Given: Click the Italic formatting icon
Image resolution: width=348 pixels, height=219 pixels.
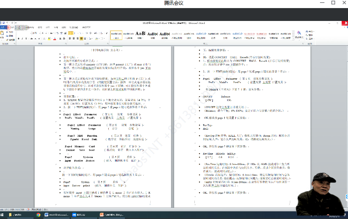Looking at the screenshot, I should pos(22,39).
